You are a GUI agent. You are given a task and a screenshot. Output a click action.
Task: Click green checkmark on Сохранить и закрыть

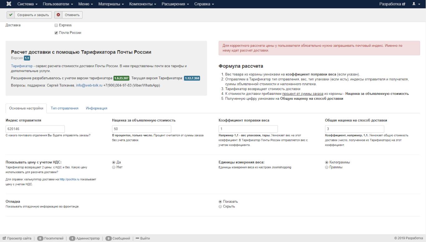click(11, 15)
